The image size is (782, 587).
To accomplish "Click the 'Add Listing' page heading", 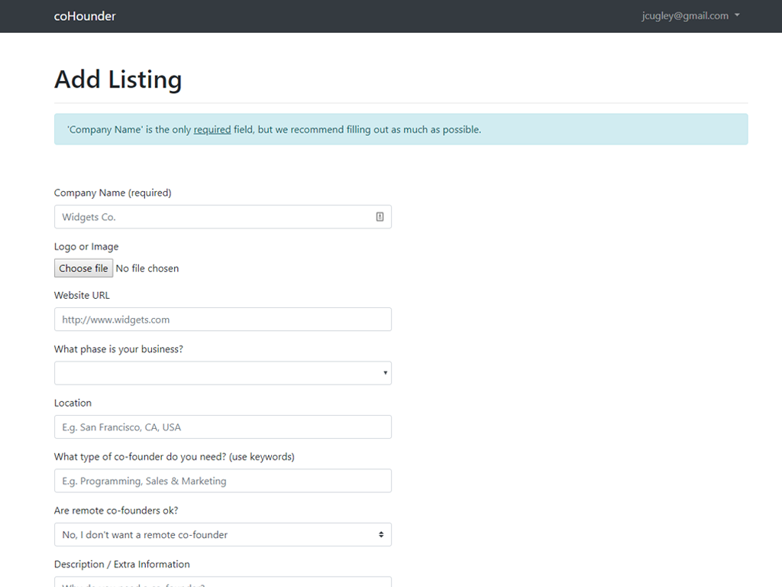I will click(x=118, y=79).
